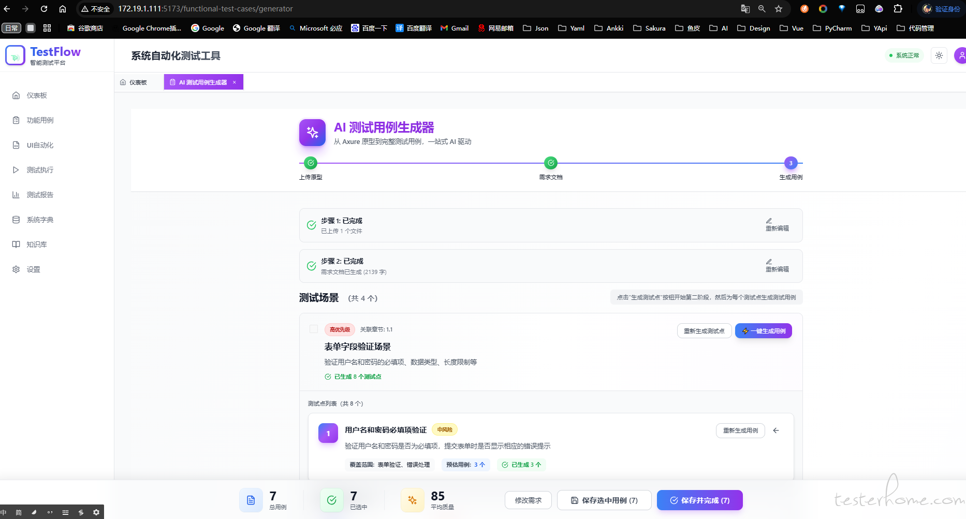
Task: Open 系统字典 in the sidebar
Action: point(39,220)
